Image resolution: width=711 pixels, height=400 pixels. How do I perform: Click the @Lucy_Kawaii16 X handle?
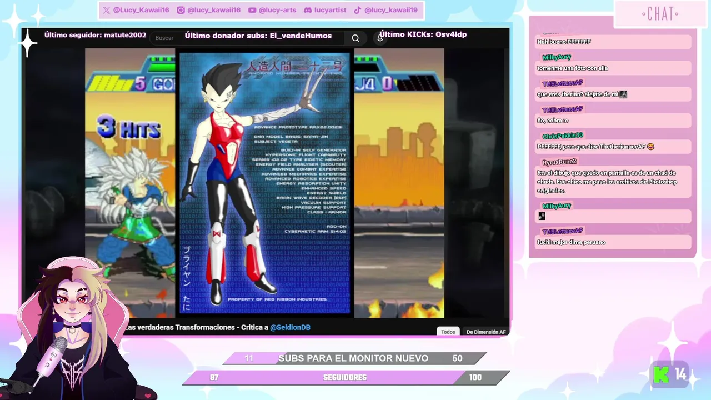coord(141,10)
